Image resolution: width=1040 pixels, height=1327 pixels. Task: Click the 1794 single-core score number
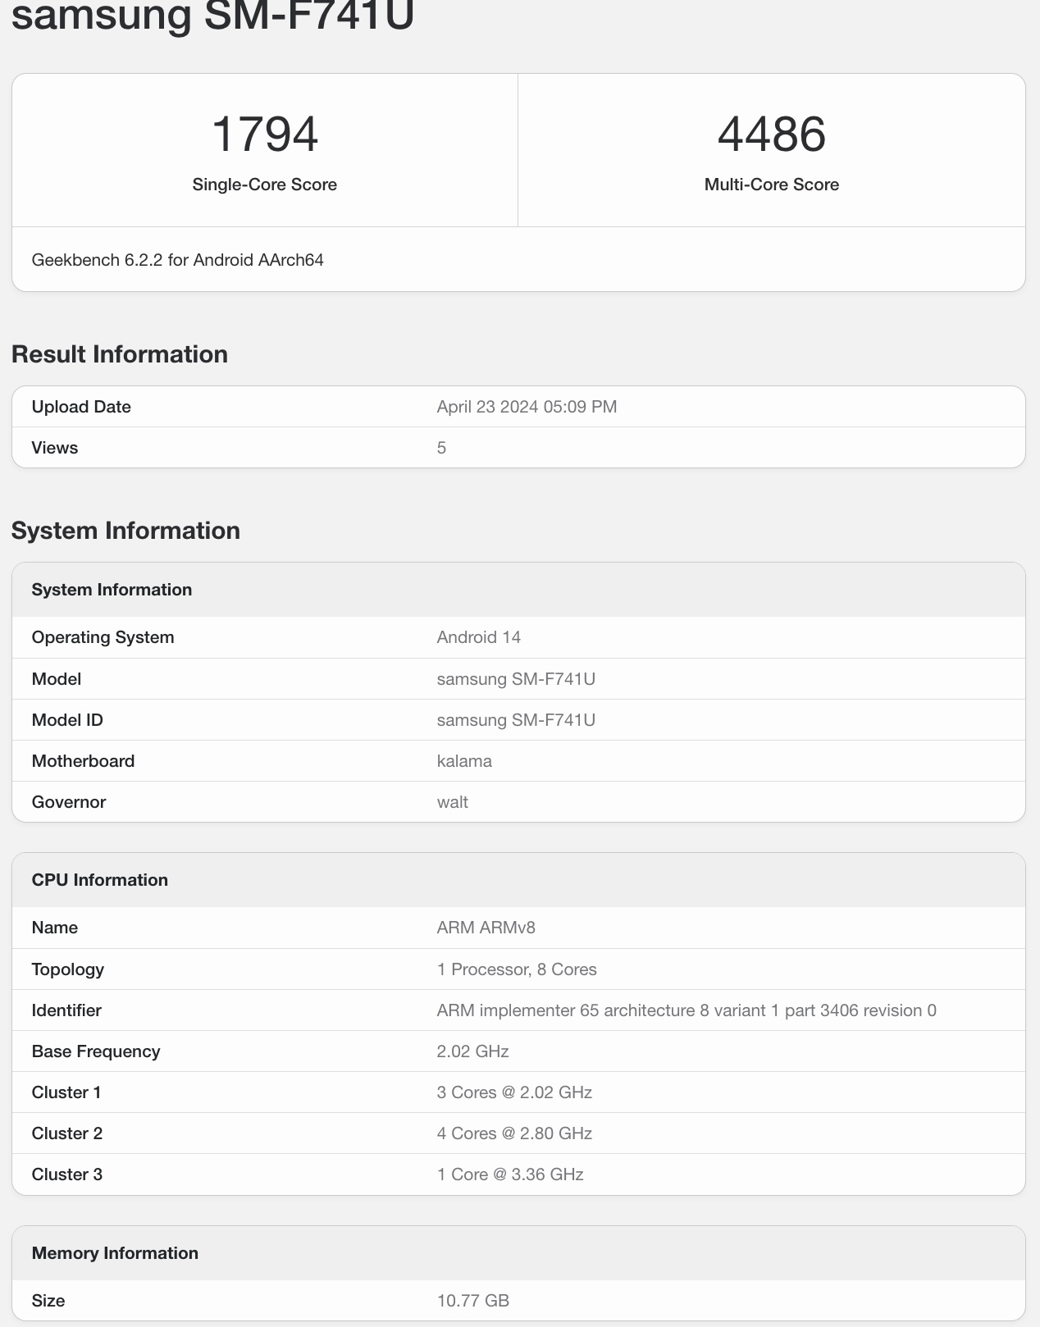point(264,134)
